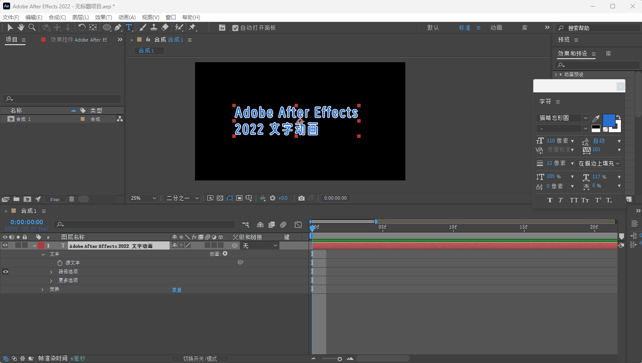
Task: Click the show channel color icon
Action: pyautogui.click(x=263, y=198)
